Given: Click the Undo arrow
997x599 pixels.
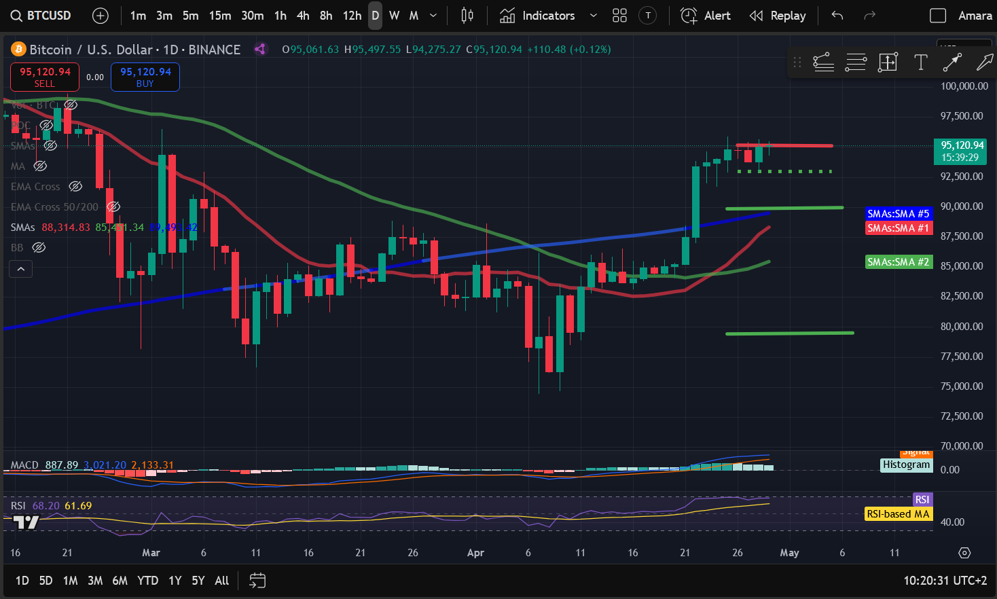Looking at the screenshot, I should click(x=837, y=16).
